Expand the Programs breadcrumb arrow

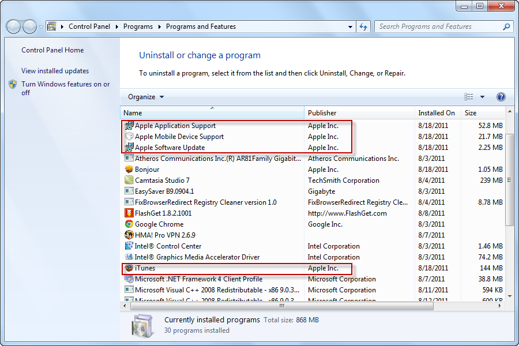point(160,27)
